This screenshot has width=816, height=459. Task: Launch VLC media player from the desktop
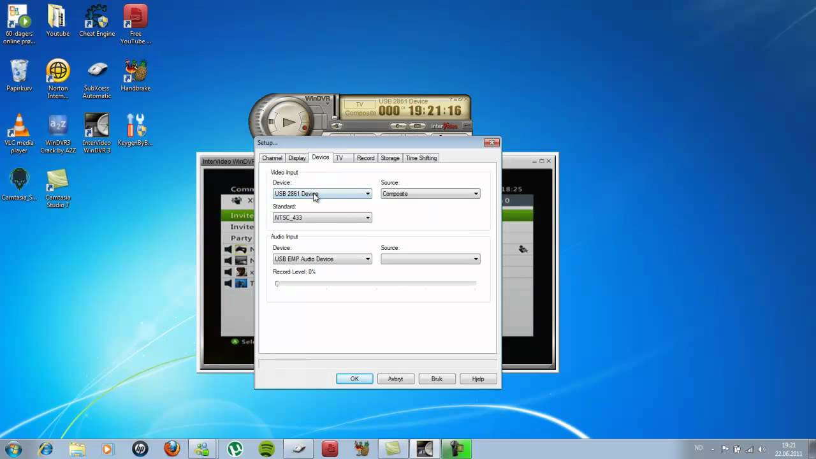tap(19, 134)
